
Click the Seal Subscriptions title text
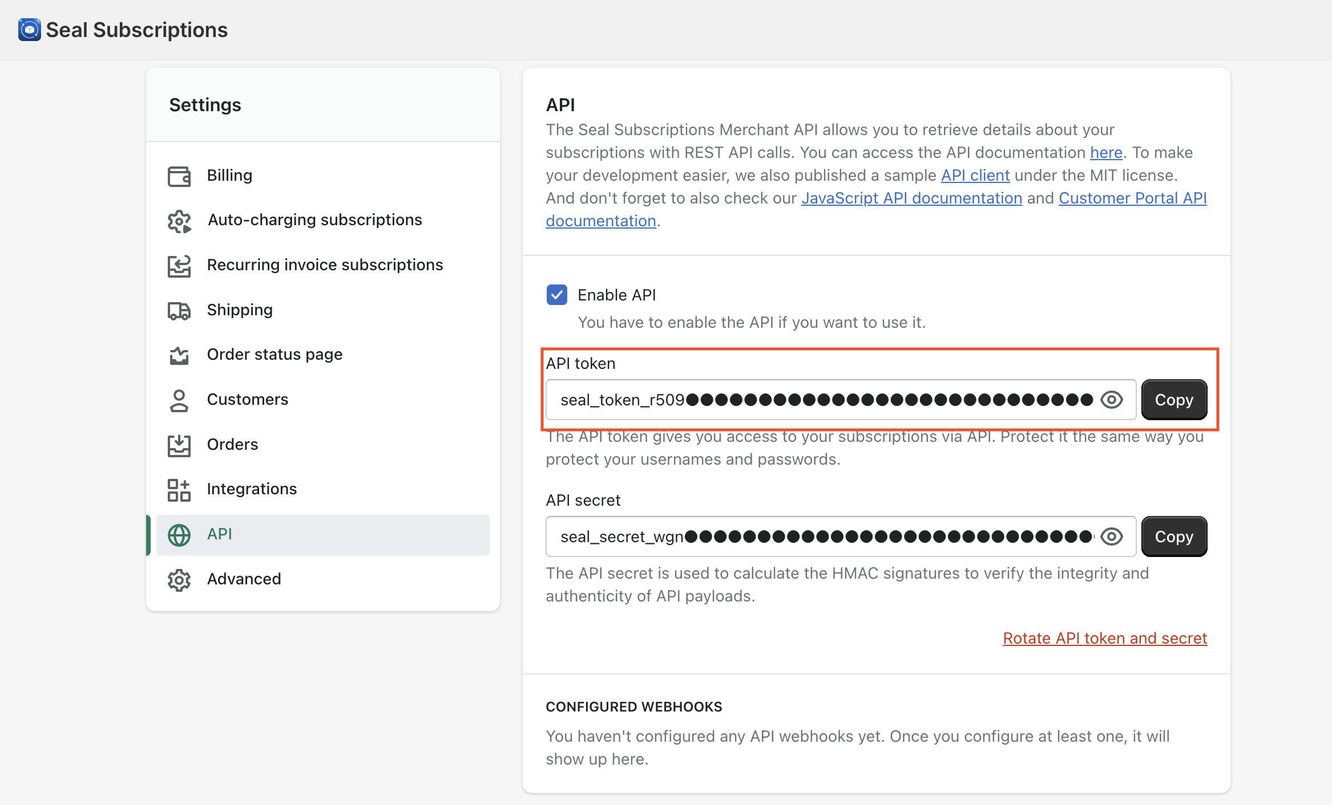136,30
